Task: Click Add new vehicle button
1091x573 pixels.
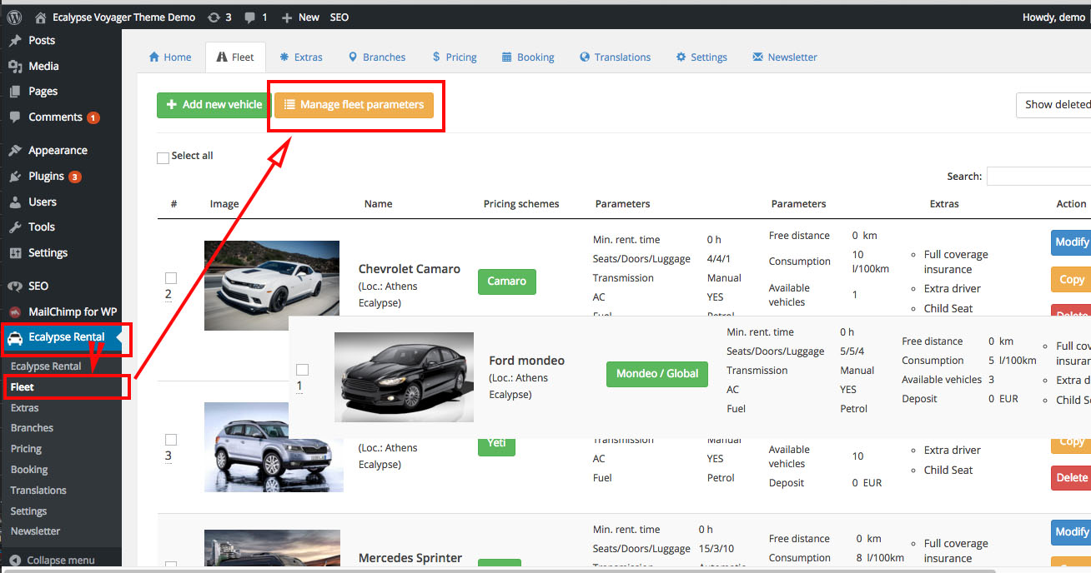Action: coord(214,105)
